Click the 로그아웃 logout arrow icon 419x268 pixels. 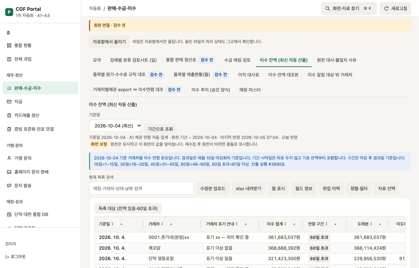(x=7, y=257)
